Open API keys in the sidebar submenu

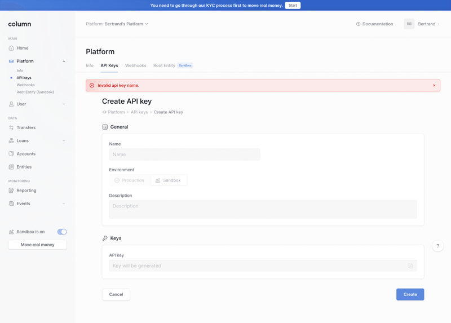coord(24,78)
